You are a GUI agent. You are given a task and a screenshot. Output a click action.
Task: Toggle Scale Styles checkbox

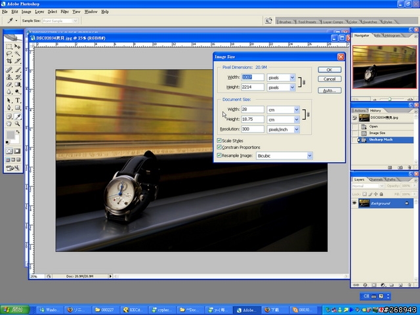click(219, 140)
